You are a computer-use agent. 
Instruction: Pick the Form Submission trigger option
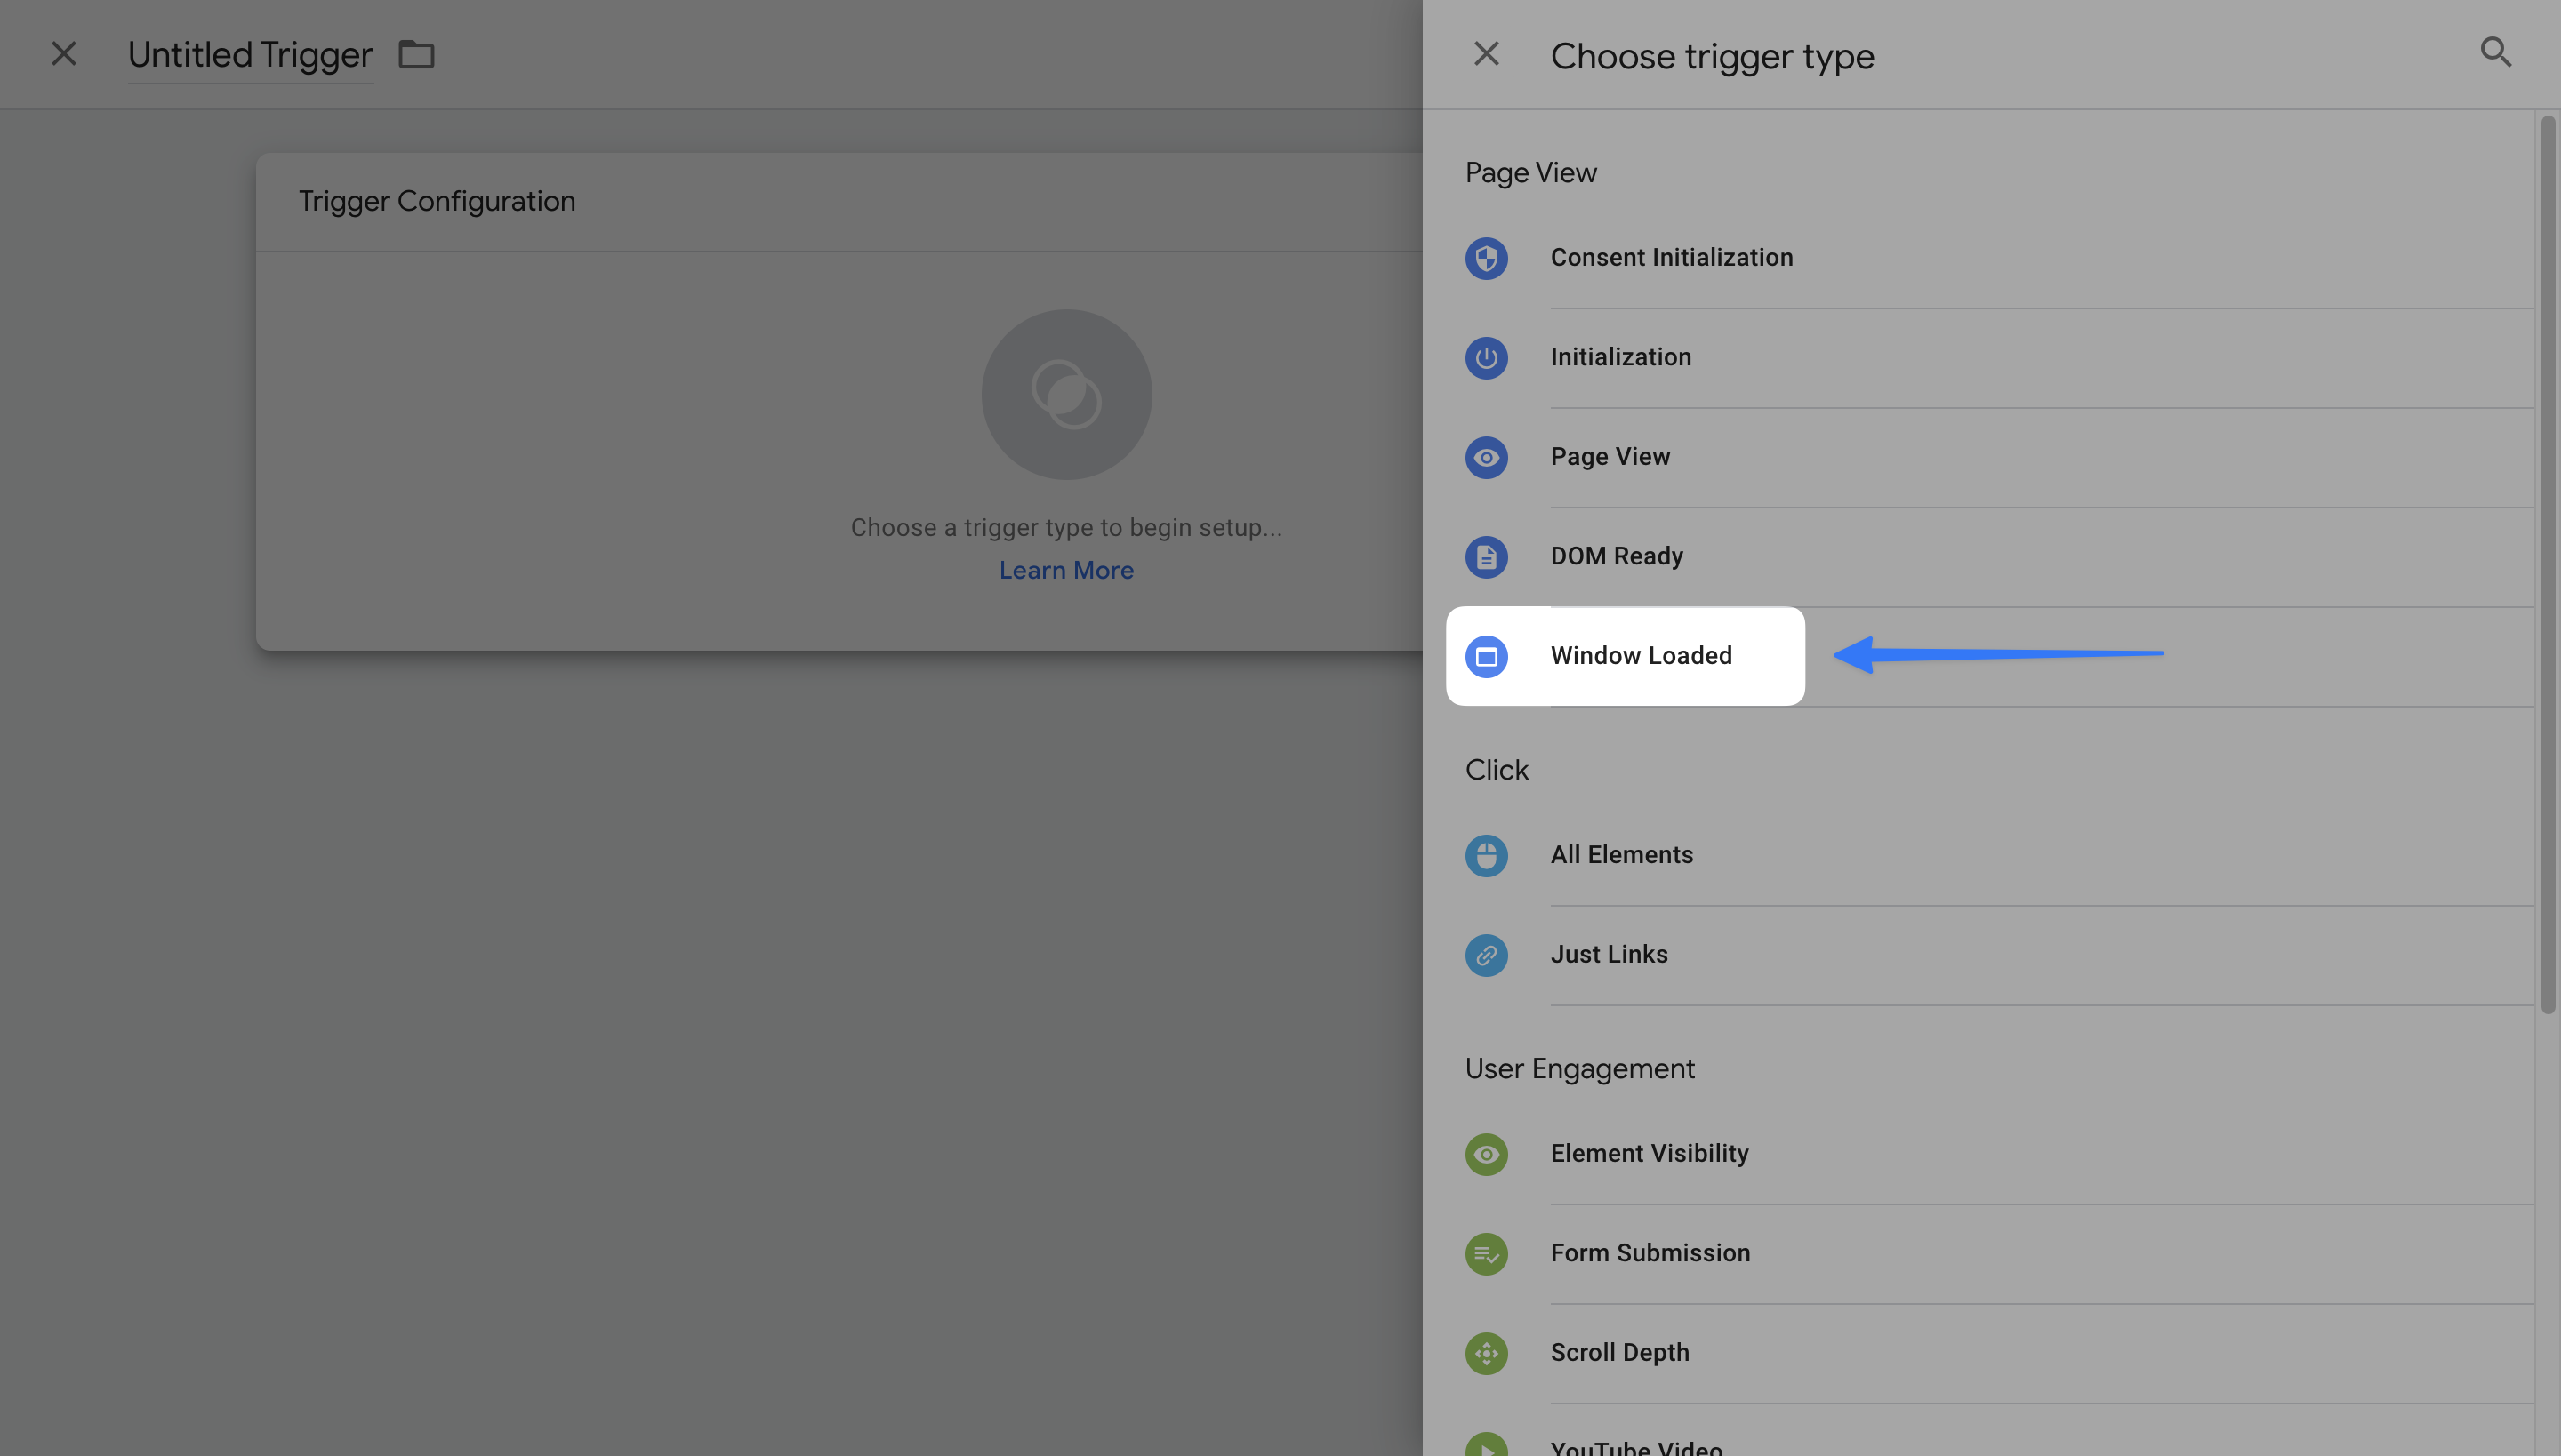click(x=1650, y=1253)
